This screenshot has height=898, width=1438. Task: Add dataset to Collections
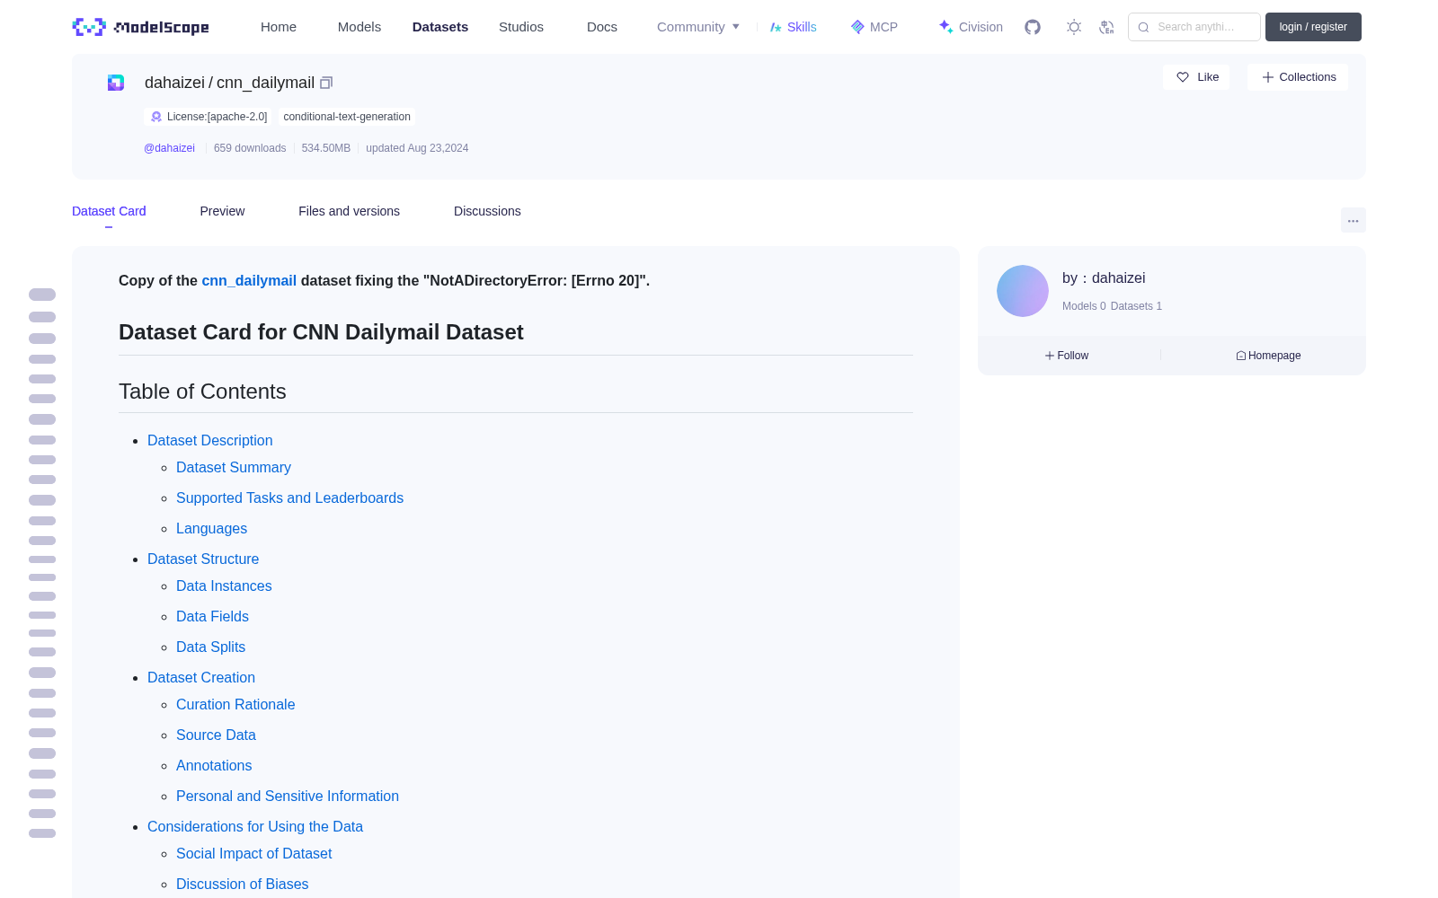1298,77
